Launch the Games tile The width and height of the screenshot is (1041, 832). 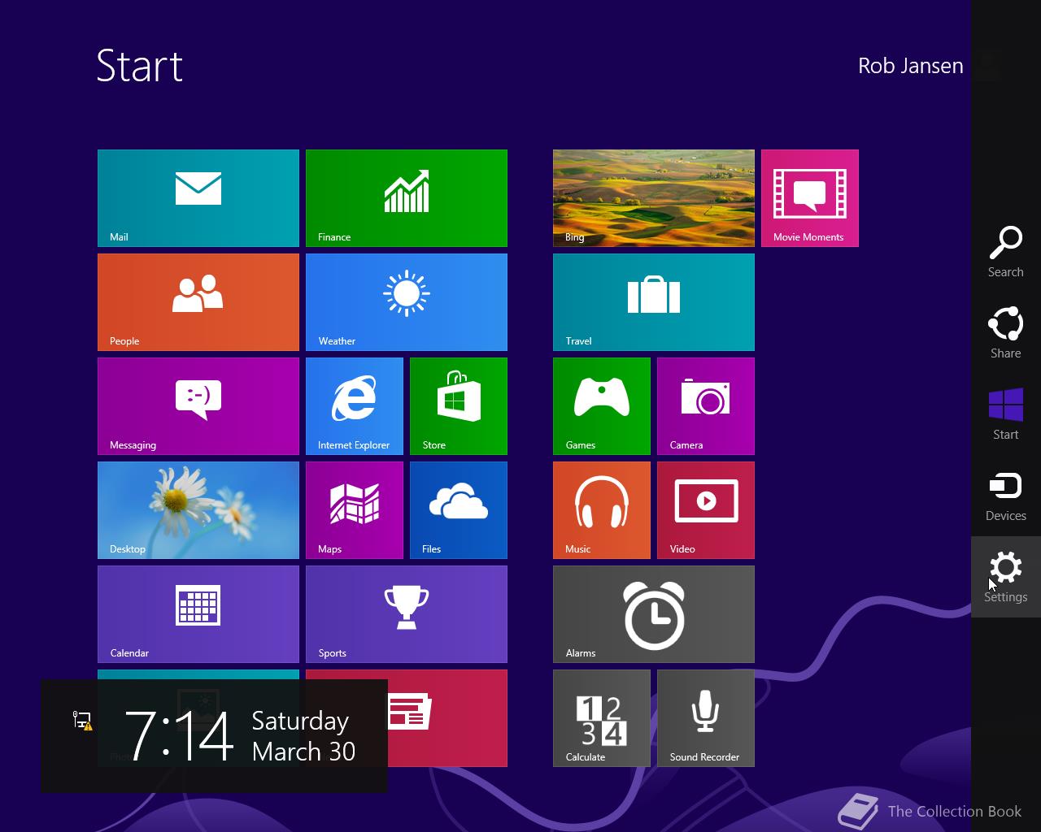pos(602,406)
